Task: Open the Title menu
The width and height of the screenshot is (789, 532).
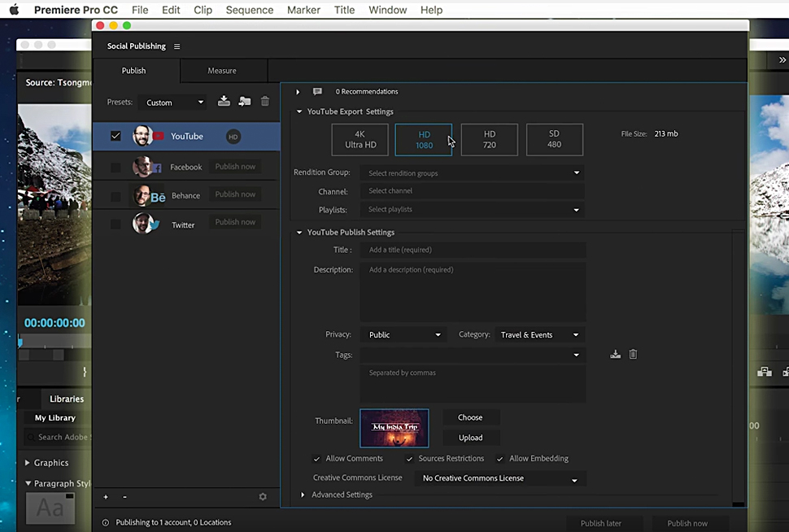Action: [344, 10]
